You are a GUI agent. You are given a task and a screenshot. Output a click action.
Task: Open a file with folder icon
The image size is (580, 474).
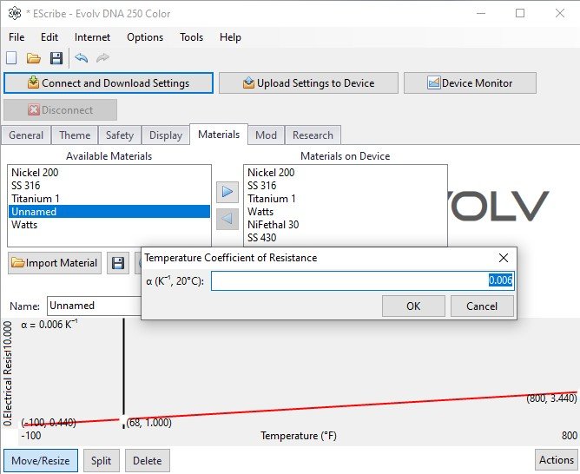33,58
